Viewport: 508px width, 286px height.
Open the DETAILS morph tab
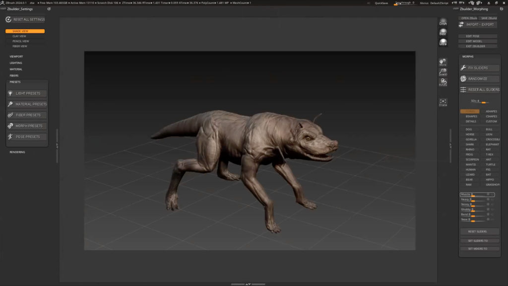471,121
